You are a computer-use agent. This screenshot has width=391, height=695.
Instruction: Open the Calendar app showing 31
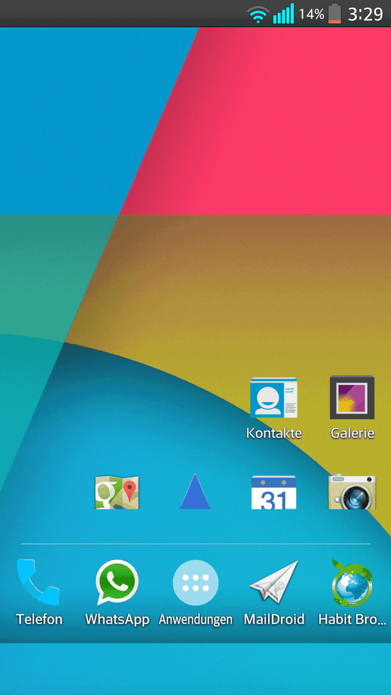[274, 492]
